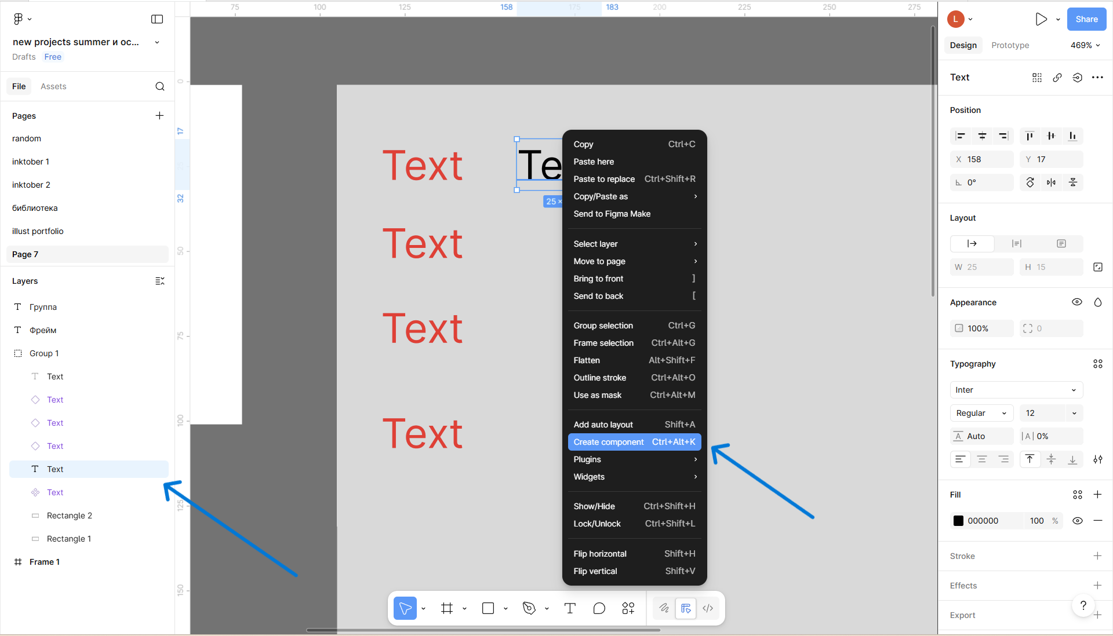This screenshot has width=1113, height=636.
Task: Click the black 000000 fill swatch
Action: pos(959,521)
